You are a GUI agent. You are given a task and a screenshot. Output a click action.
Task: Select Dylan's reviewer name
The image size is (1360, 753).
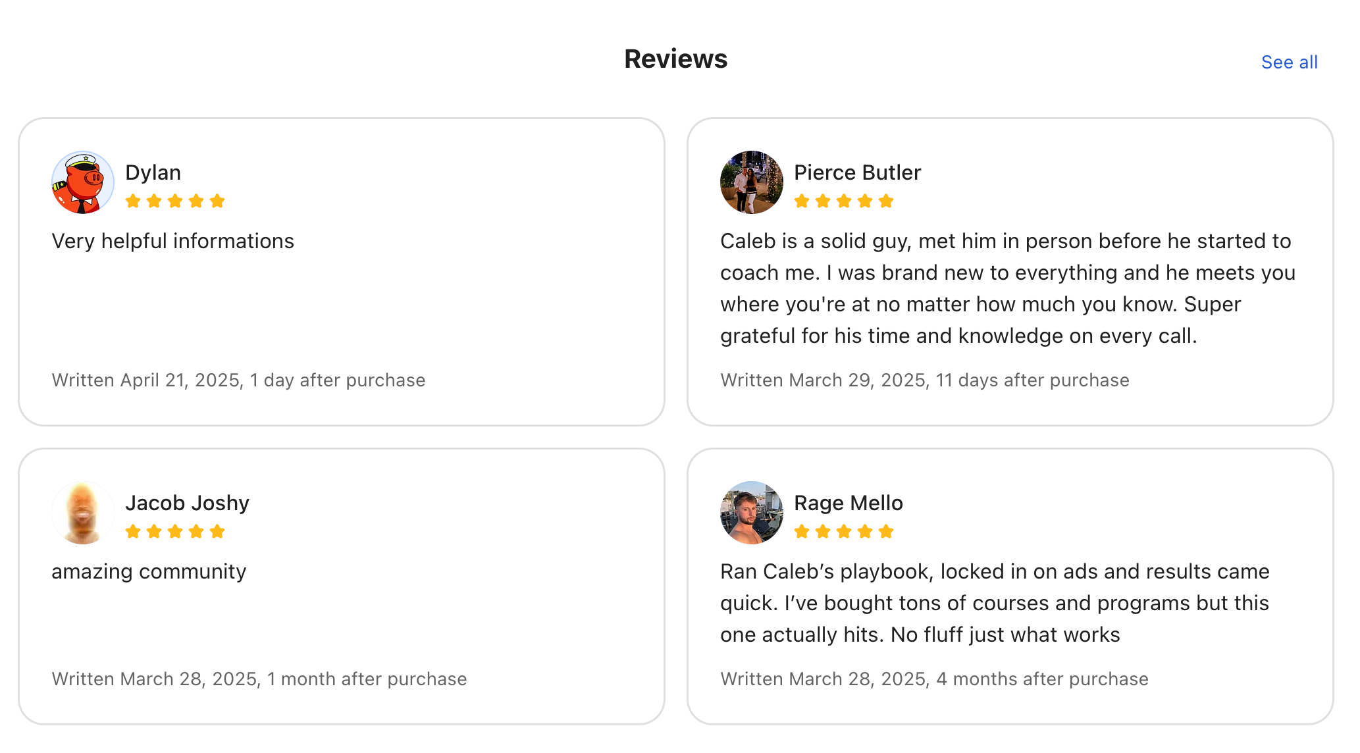153,172
